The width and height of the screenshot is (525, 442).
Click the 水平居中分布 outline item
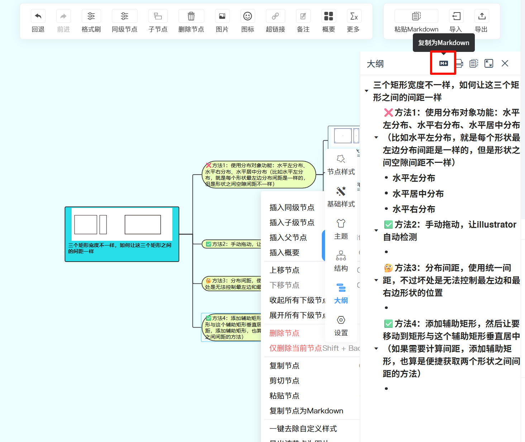click(x=418, y=194)
